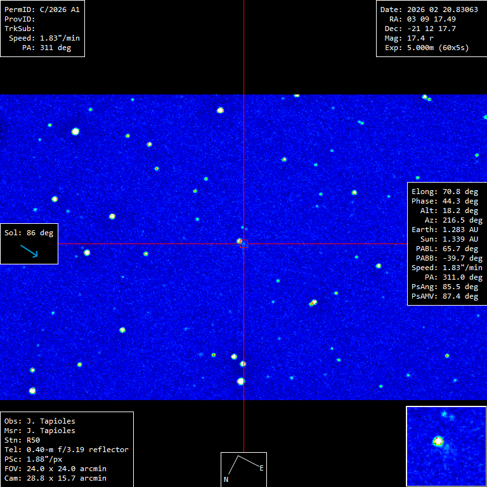Viewport: 487px width, 487px height.
Task: Click the Date 2026 02 20.83063 line
Action: click(429, 10)
